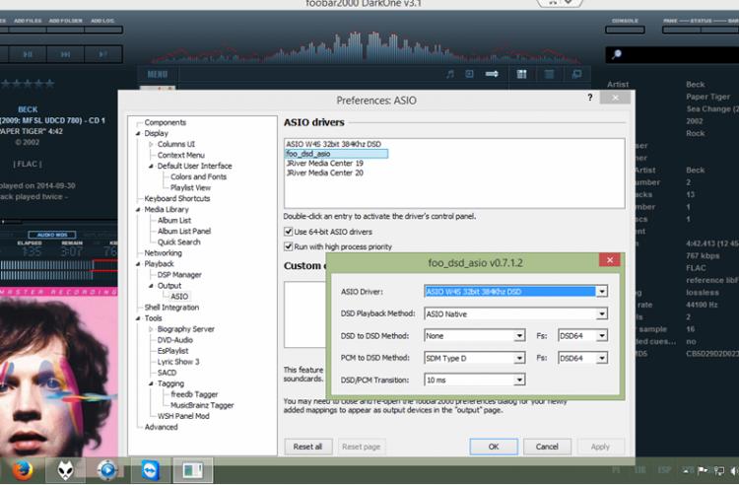Select DSP Manager in preferences tree
This screenshot has width=739, height=485.
[x=179, y=275]
